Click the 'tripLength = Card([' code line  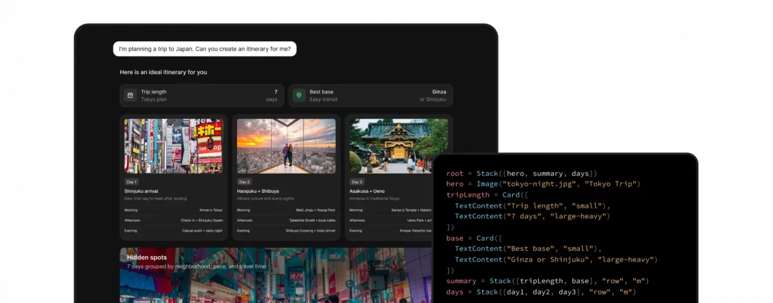[x=486, y=195]
